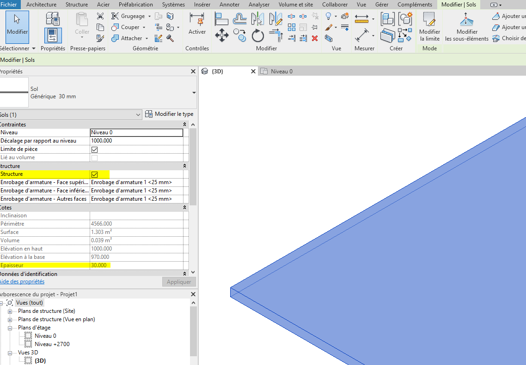Switch to the Architecture ribbon tab
Viewport: 526px width, 365px height.
click(x=41, y=5)
